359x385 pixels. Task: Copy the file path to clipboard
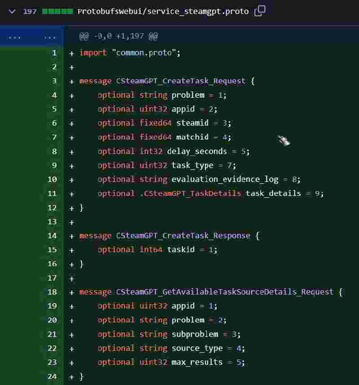click(260, 11)
